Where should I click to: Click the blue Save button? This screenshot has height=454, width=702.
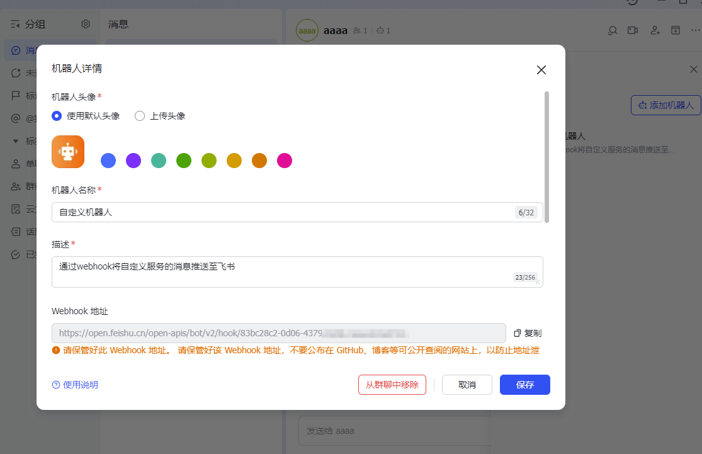tap(524, 385)
